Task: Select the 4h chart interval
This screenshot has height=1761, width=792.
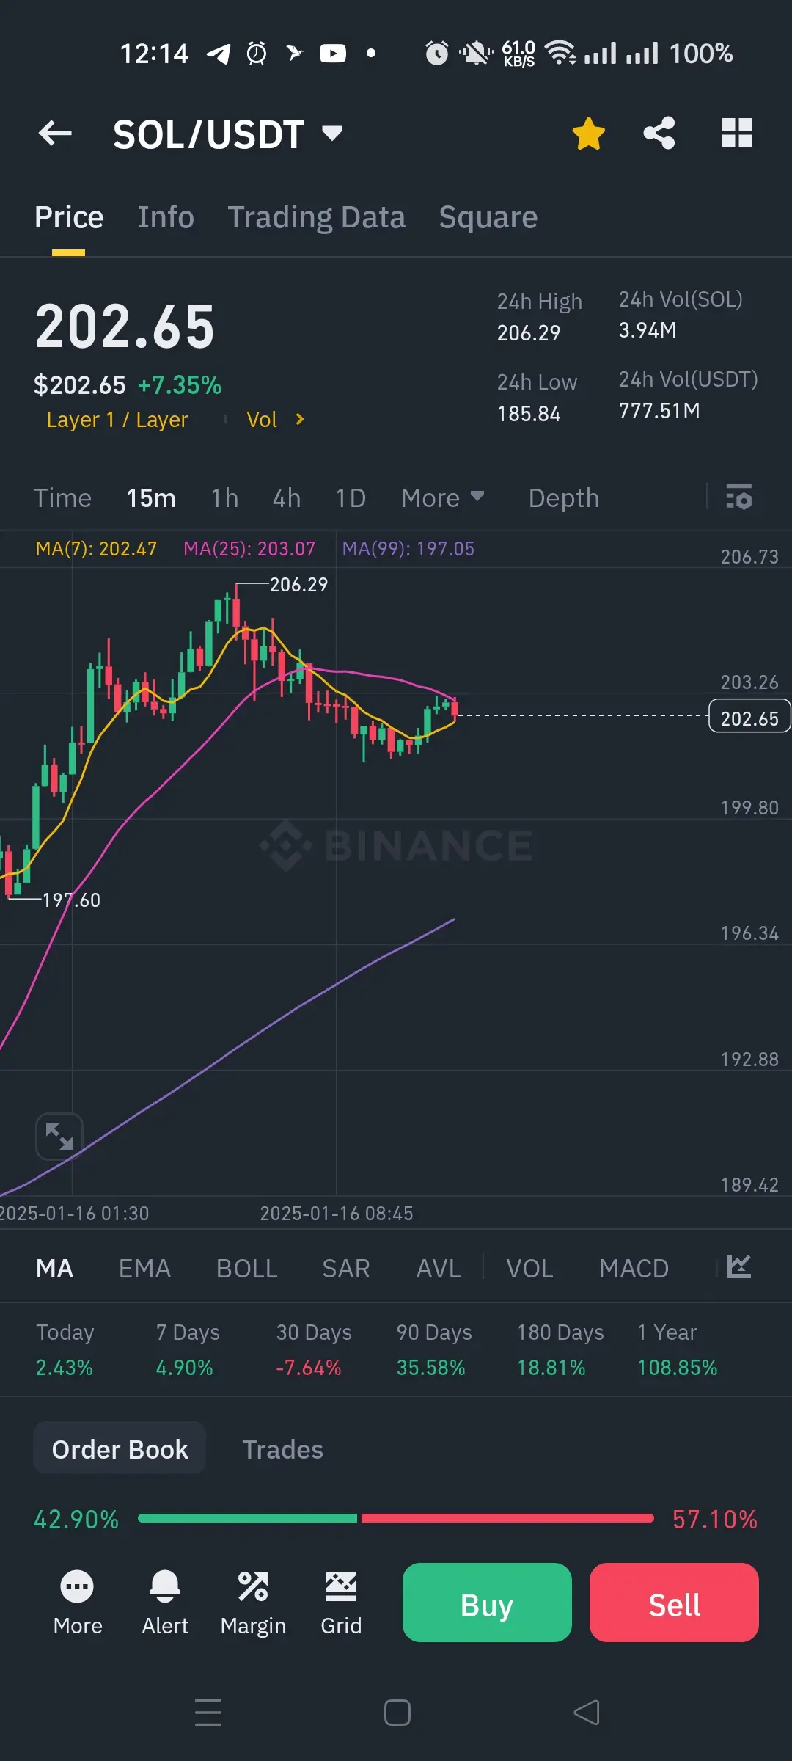Action: point(287,498)
